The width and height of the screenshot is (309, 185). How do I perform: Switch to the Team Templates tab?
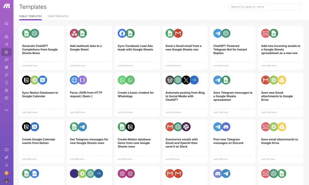point(58,16)
